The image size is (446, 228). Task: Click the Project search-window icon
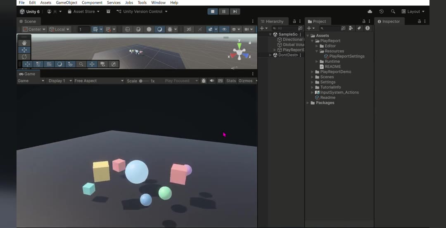pyautogui.click(x=343, y=28)
